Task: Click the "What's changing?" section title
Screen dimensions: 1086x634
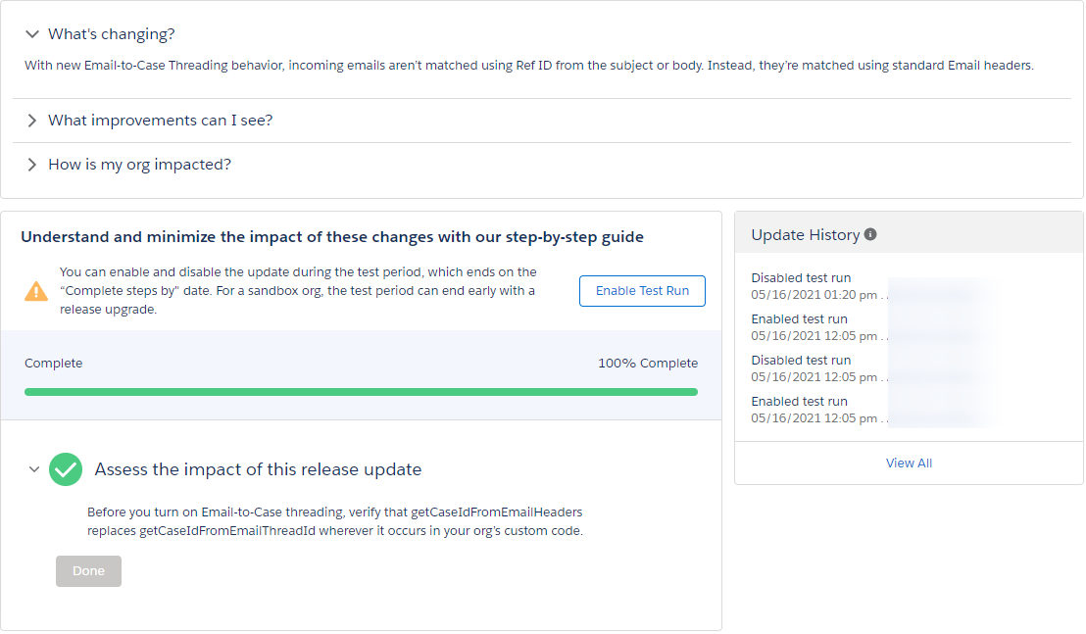Action: click(112, 34)
